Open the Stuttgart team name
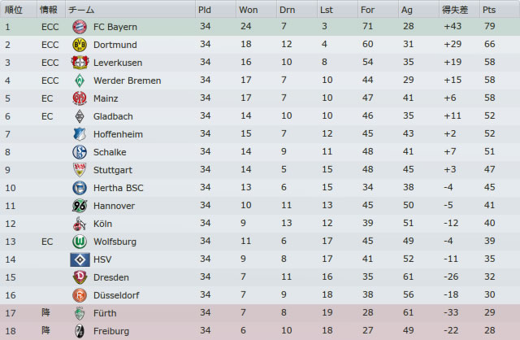520x340 pixels. coord(113,170)
